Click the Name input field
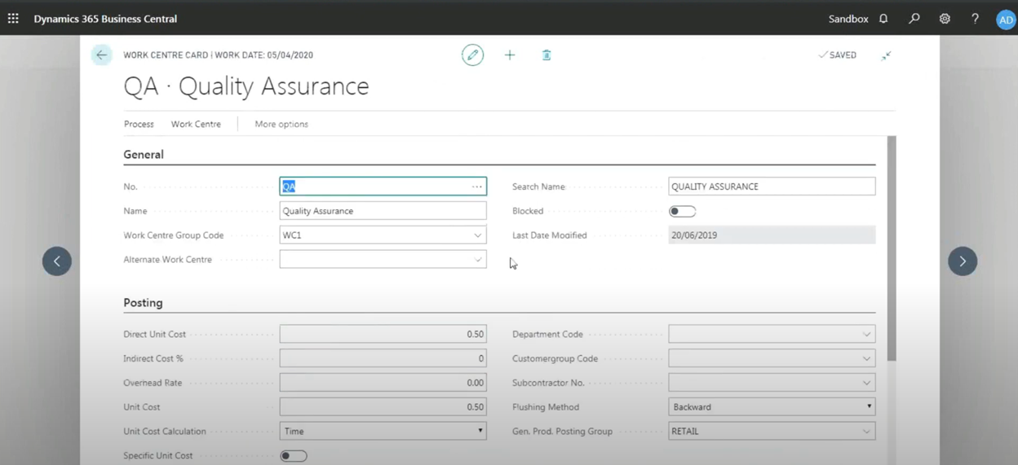This screenshot has width=1018, height=465. point(383,211)
